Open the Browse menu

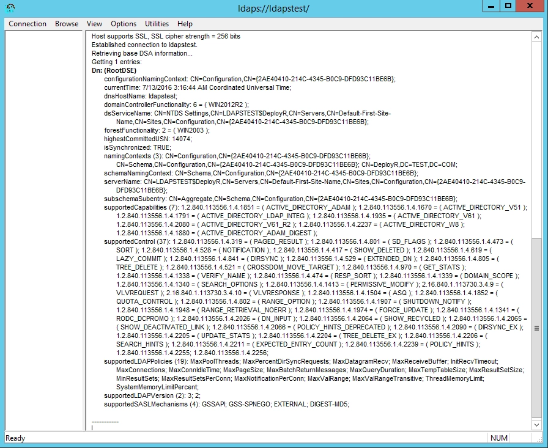(x=67, y=24)
